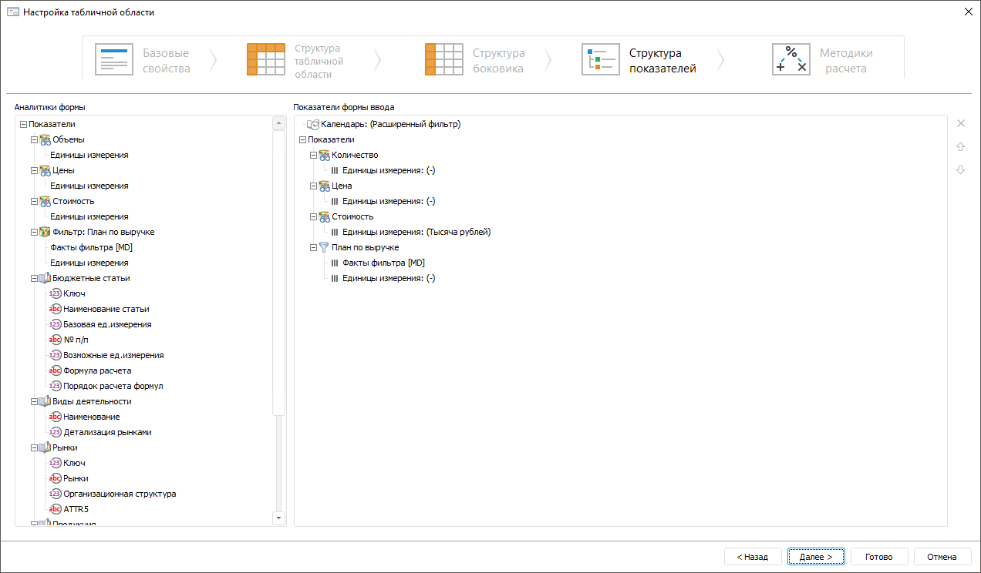Click the Методики расчета percent icon
The image size is (981, 573).
[x=791, y=59]
